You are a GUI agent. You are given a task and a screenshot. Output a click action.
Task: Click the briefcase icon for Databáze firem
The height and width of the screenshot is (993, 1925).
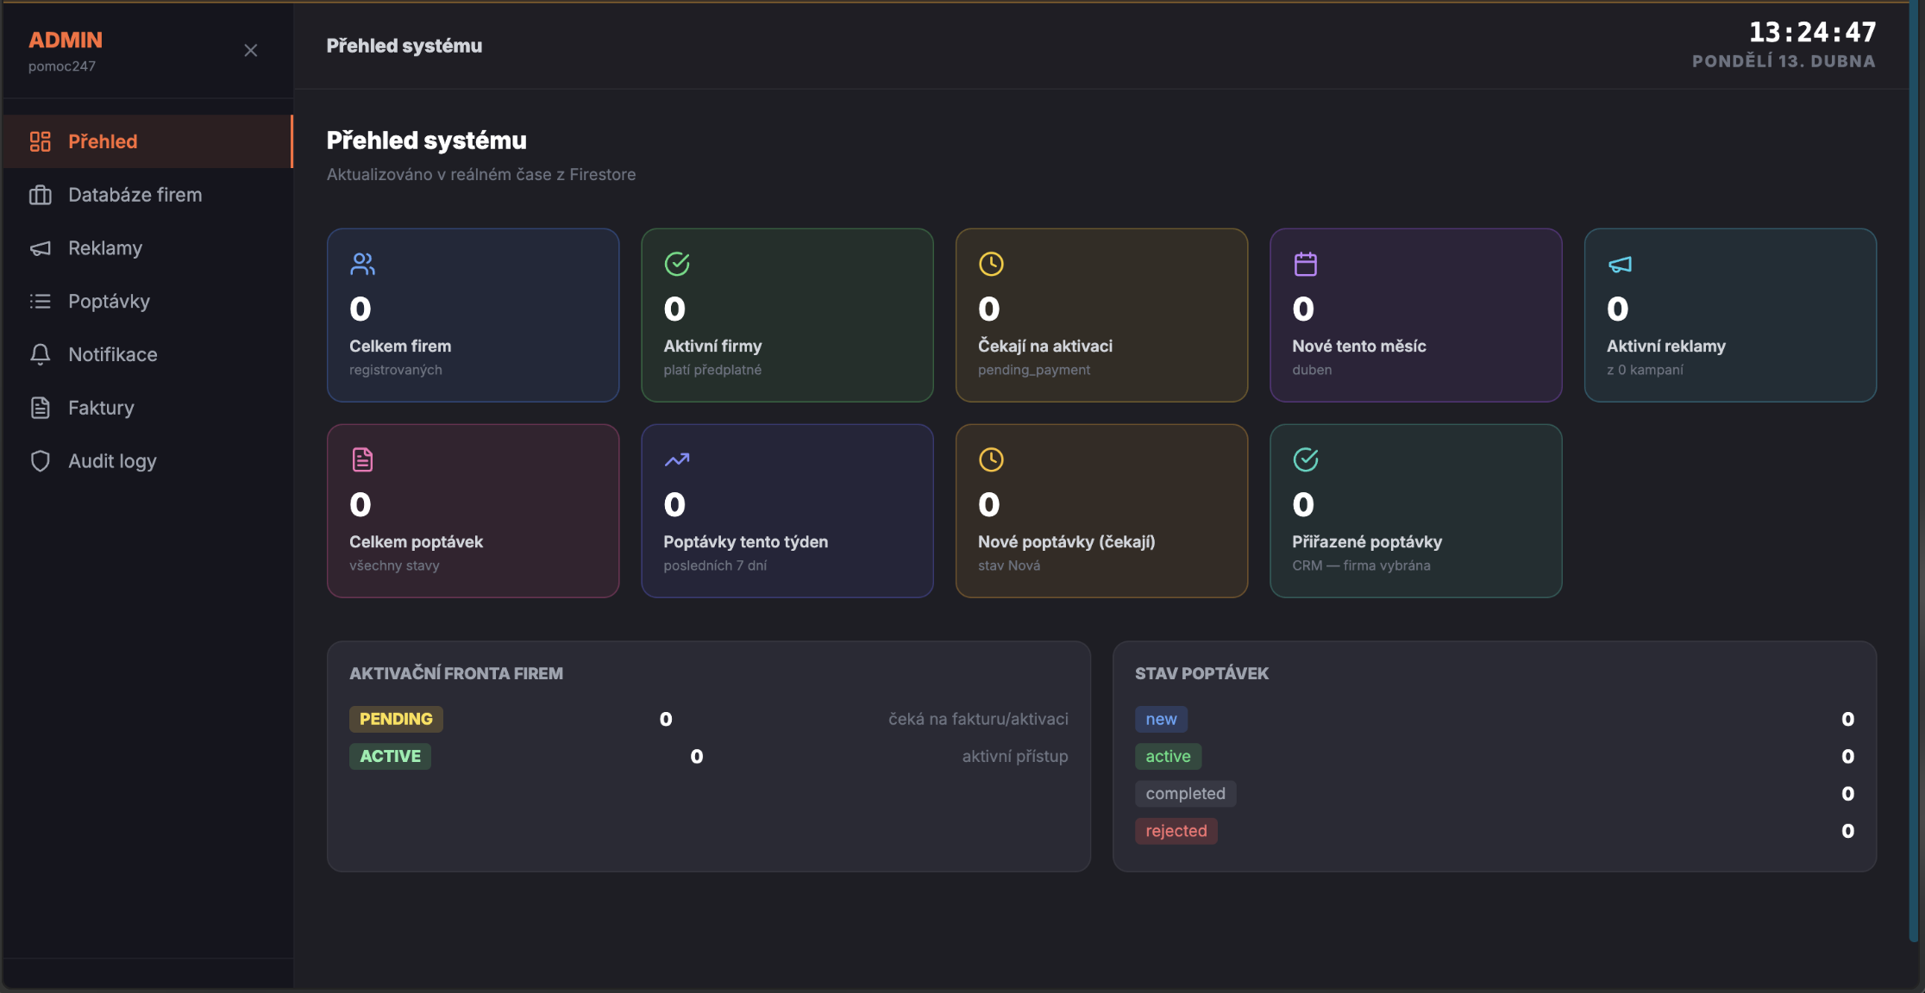pyautogui.click(x=41, y=195)
